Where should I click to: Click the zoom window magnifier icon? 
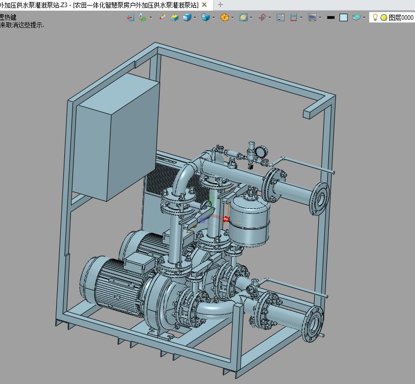coord(243,17)
